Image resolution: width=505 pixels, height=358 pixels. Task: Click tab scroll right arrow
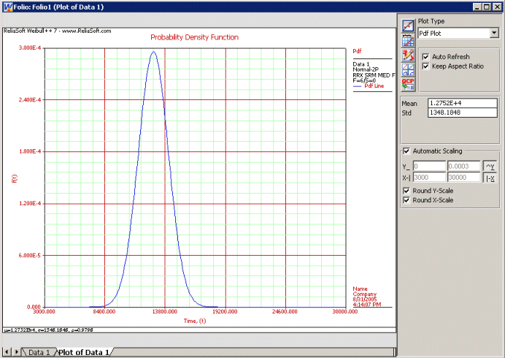(x=17, y=352)
